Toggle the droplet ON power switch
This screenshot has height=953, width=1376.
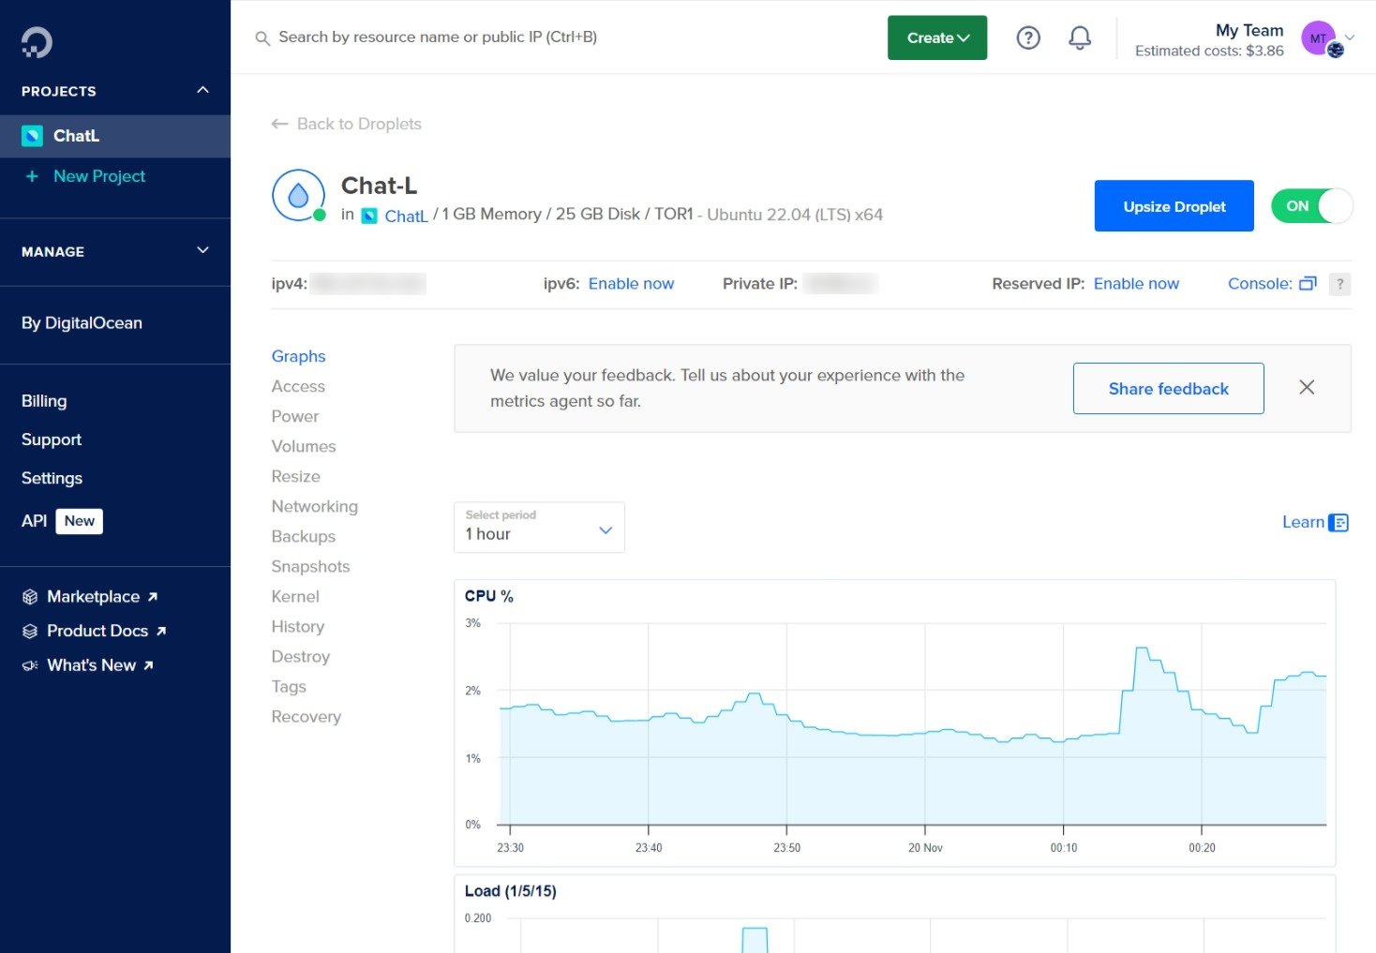click(1311, 206)
